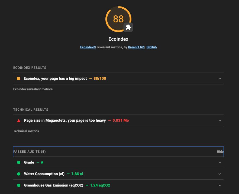This screenshot has width=239, height=194.
Task: Click the Ecoindex big impact audit title
Action: coord(55,79)
